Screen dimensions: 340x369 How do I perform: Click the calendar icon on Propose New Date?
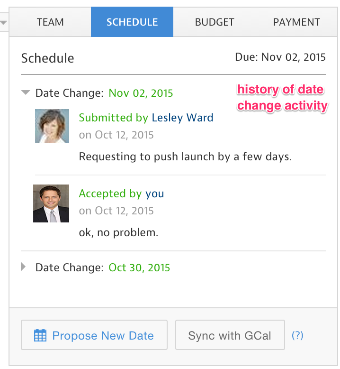point(40,336)
